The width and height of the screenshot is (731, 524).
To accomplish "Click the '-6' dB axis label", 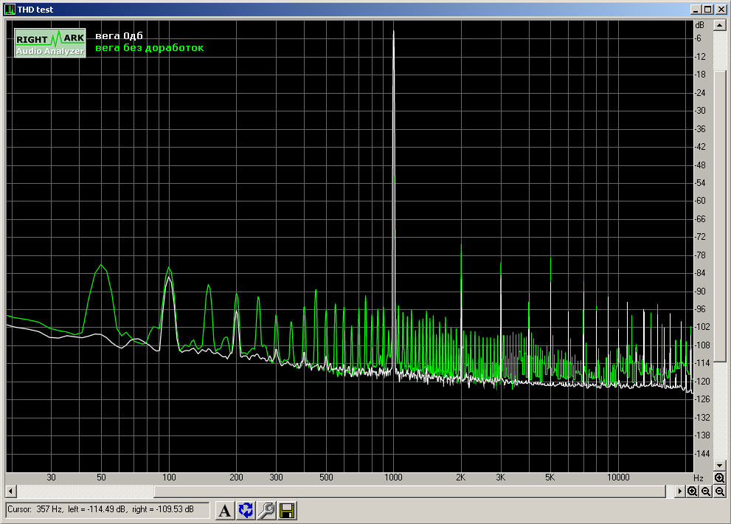I will (x=698, y=38).
